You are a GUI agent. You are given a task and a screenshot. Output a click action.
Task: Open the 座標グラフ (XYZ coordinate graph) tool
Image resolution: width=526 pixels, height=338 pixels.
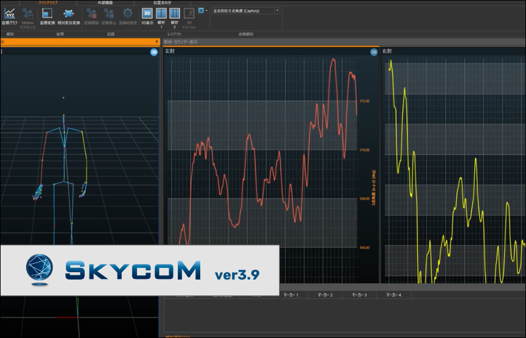(x=10, y=16)
